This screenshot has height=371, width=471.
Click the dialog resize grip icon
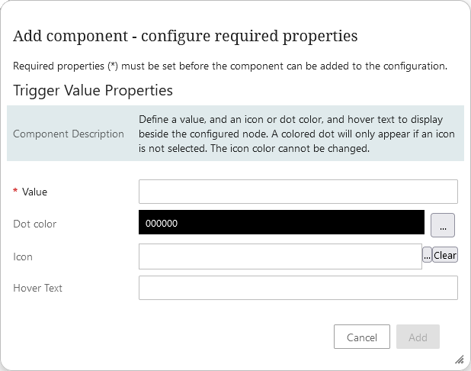coord(460,360)
